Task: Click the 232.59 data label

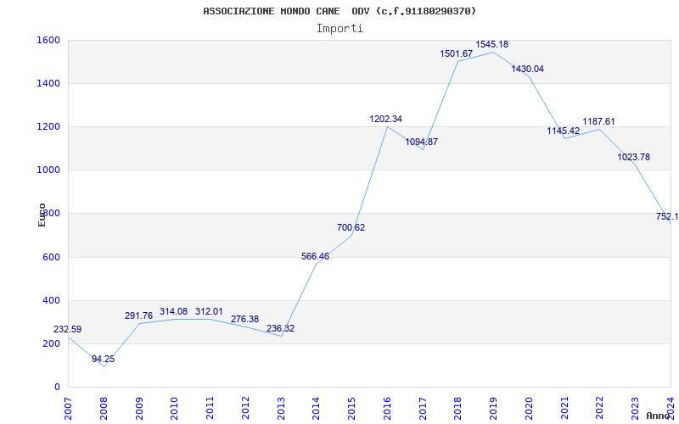Action: pyautogui.click(x=68, y=329)
